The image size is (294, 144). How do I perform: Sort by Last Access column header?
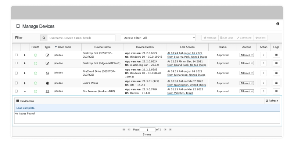point(187,47)
